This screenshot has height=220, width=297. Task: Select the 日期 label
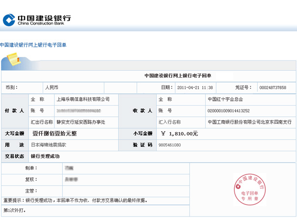[x=167, y=87]
